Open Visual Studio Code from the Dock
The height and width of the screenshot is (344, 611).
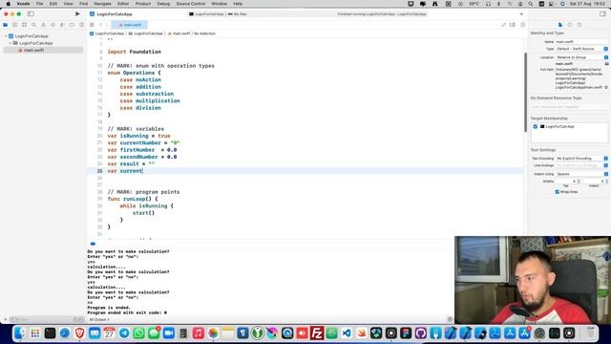347,333
